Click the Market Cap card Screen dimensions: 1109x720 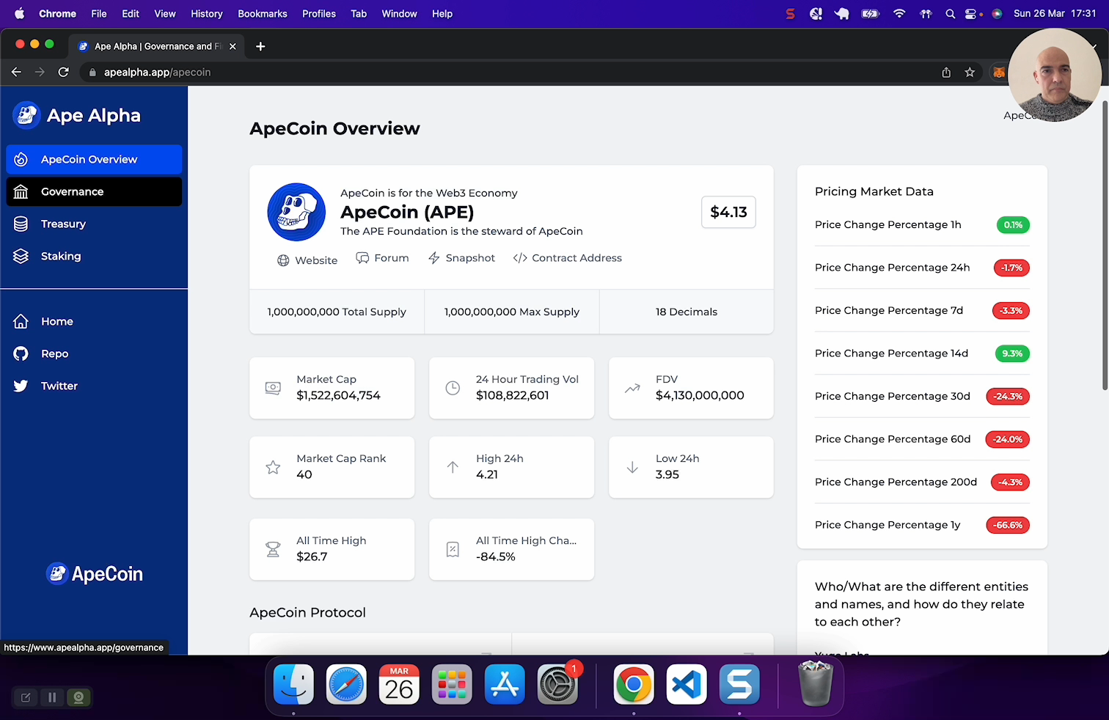tap(332, 388)
